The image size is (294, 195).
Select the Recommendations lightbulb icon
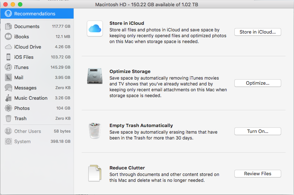click(8, 14)
